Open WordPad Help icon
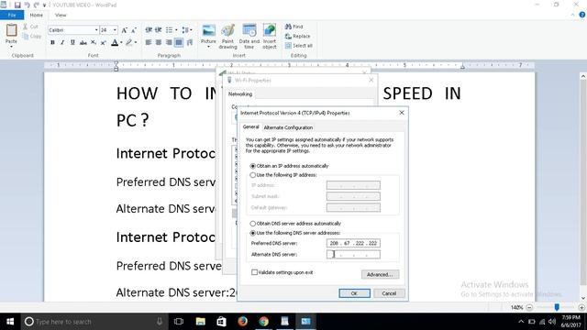Image resolution: width=587 pixels, height=330 pixels. [582, 15]
